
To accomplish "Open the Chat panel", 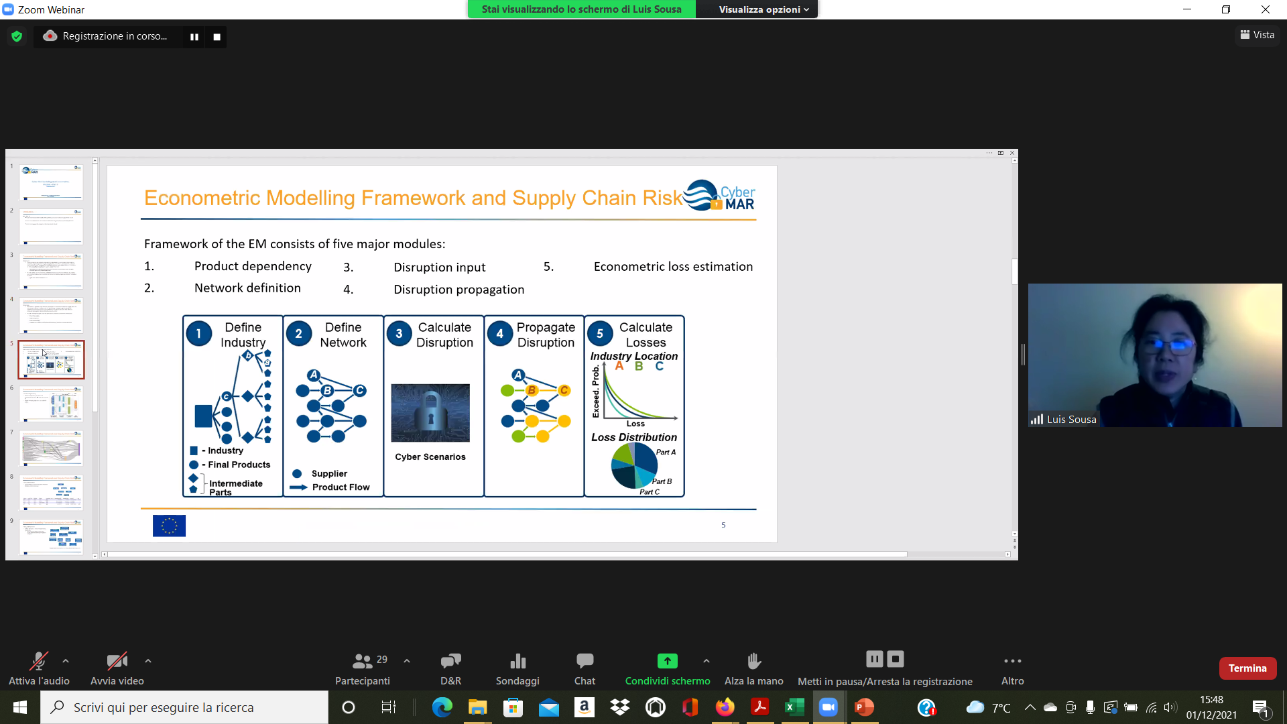I will pos(585,662).
